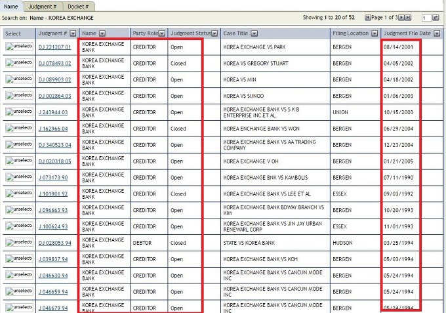Screen dimensions: 446x313
Task: Open judgment link J 100624 93
Action: (x=53, y=226)
